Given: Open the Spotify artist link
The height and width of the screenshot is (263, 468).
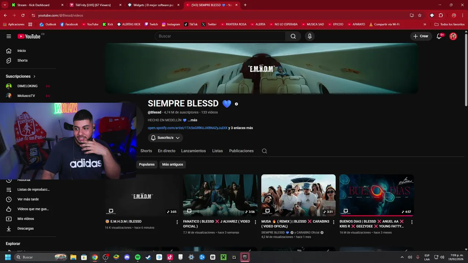Looking at the screenshot, I should coord(188,128).
